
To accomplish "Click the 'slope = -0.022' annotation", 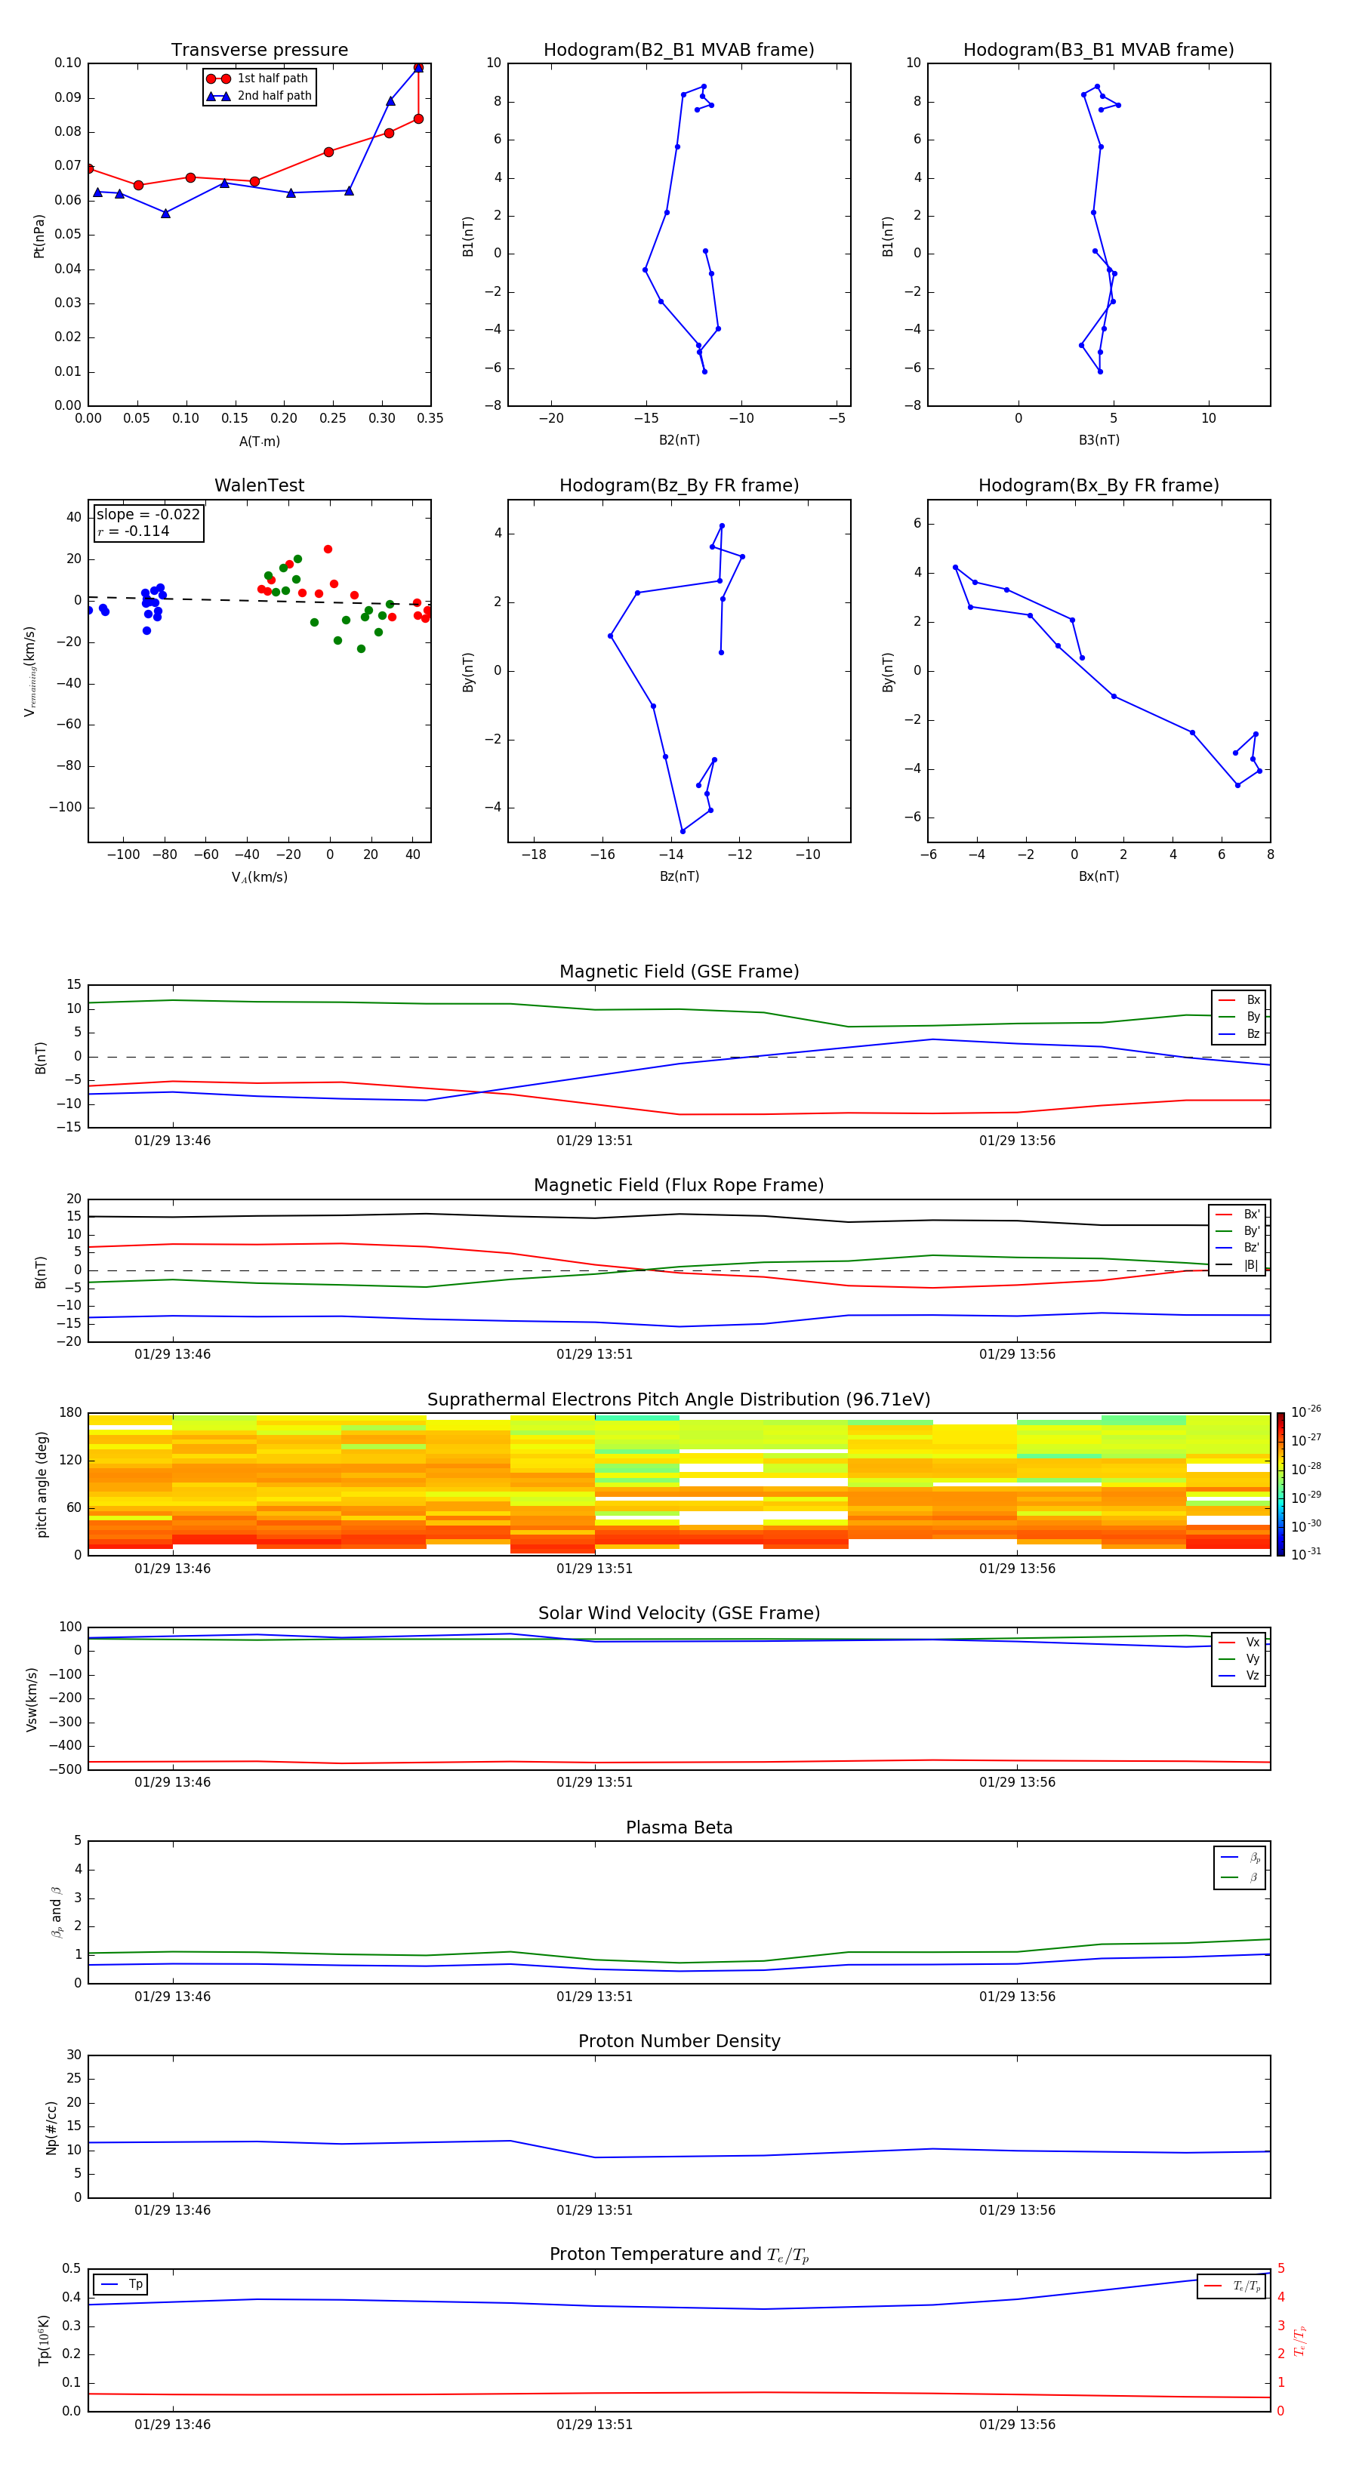I will coord(148,515).
